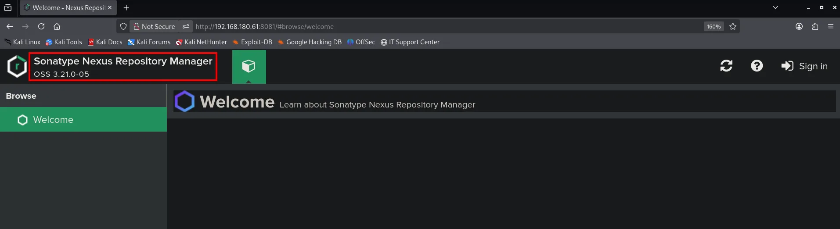This screenshot has height=229, width=840.
Task: Click the OSS 3.21.0-05 version text
Action: pos(61,74)
